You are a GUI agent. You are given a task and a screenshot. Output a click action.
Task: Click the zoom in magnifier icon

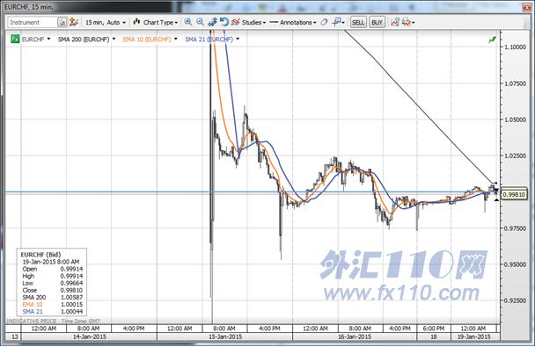188,22
